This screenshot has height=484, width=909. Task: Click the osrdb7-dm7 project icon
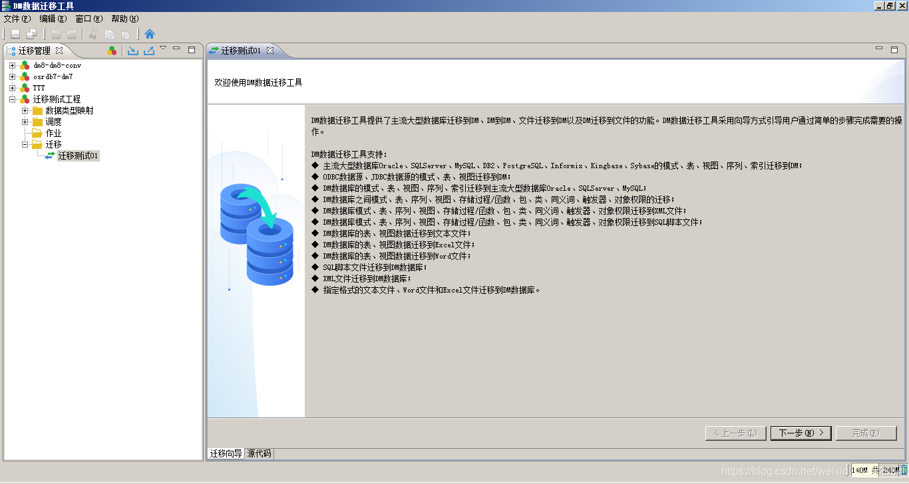(25, 77)
